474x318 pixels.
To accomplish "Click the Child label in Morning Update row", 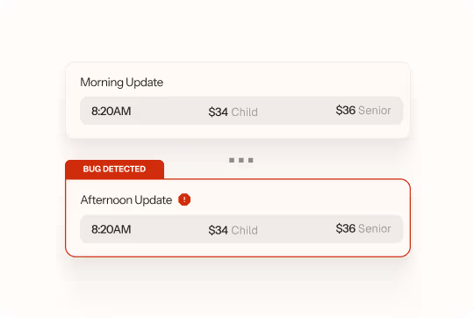I will click(245, 112).
